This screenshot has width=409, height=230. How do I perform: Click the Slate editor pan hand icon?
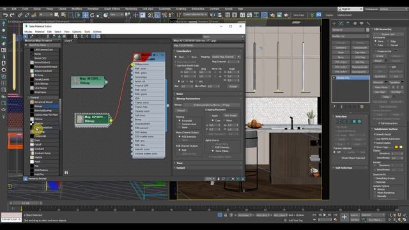click(x=219, y=179)
